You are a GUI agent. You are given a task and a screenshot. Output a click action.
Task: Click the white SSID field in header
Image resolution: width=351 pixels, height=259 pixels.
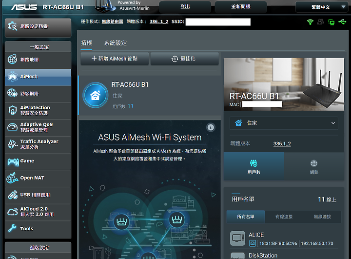218,22
